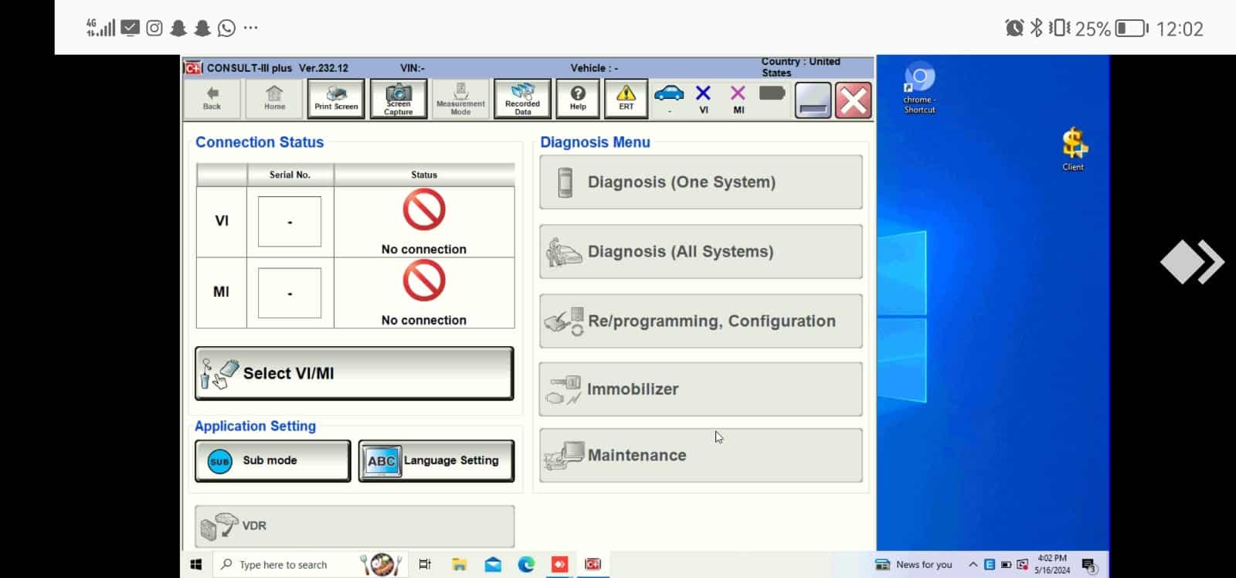1236x578 pixels.
Task: Click the Connection Status heading
Action: (260, 142)
